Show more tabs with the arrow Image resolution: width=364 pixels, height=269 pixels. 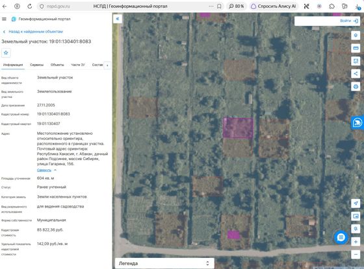pos(107,65)
